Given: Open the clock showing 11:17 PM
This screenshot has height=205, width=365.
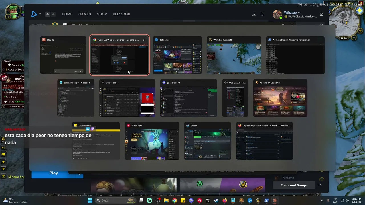Looking at the screenshot, I should tap(356, 200).
